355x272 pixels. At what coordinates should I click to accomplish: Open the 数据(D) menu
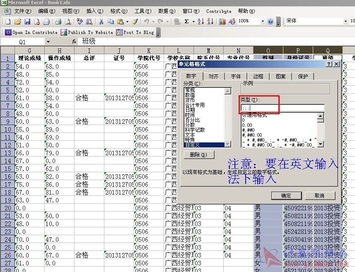click(167, 11)
